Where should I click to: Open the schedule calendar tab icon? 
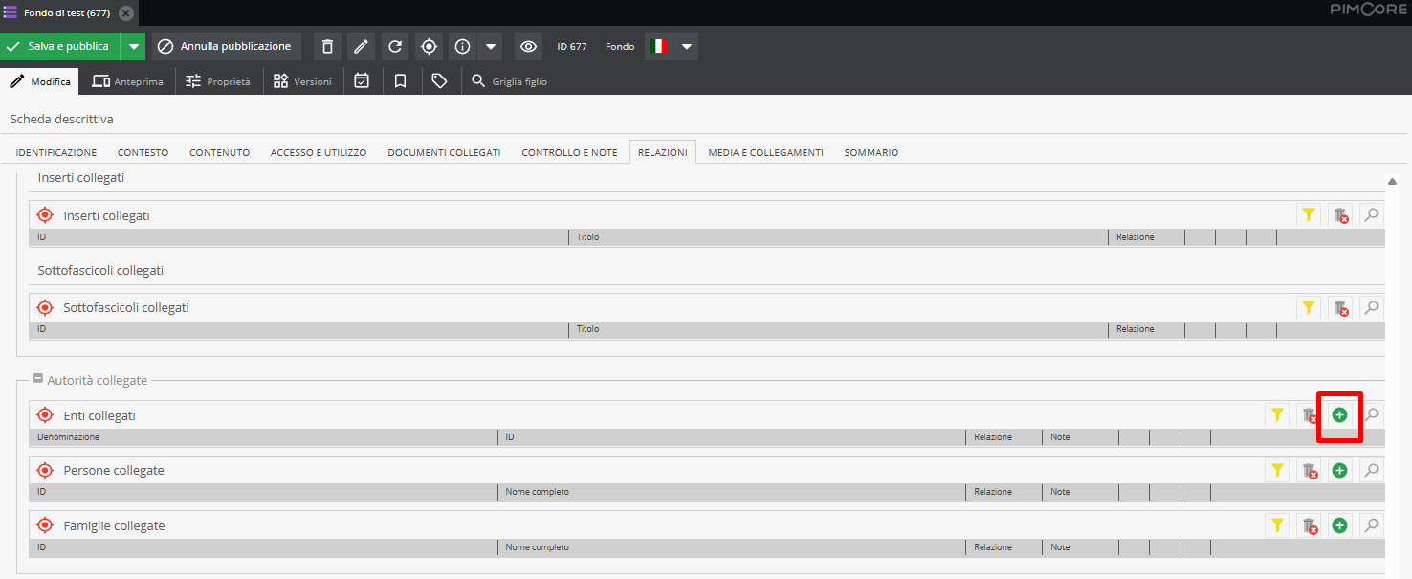click(362, 81)
